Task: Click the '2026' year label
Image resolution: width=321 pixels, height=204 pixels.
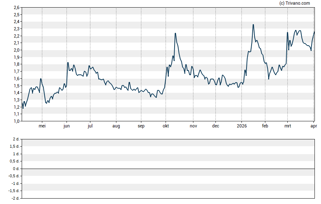Action: point(241,126)
